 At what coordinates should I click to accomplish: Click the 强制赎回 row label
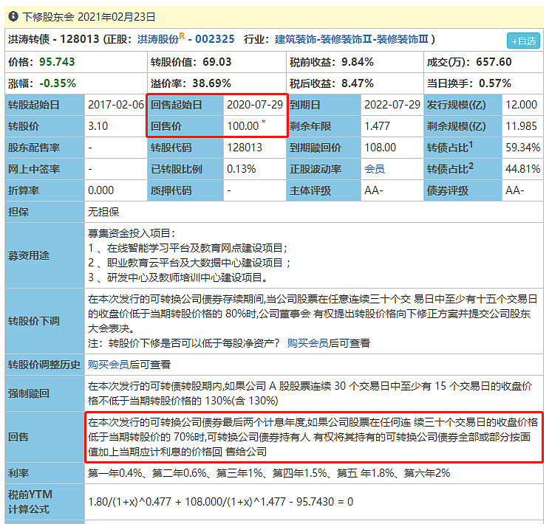pyautogui.click(x=28, y=393)
